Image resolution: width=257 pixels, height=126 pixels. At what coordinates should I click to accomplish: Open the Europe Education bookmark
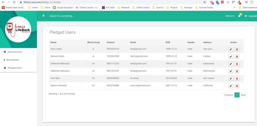[x=63, y=8]
